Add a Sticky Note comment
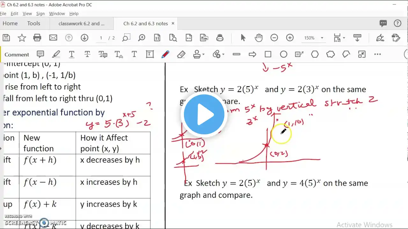This screenshot has width=408, height=229. (40, 54)
